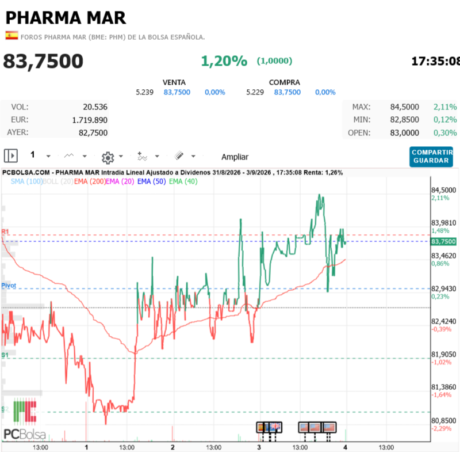Select the interval value 1
The height and width of the screenshot is (452, 460).
(x=33, y=154)
